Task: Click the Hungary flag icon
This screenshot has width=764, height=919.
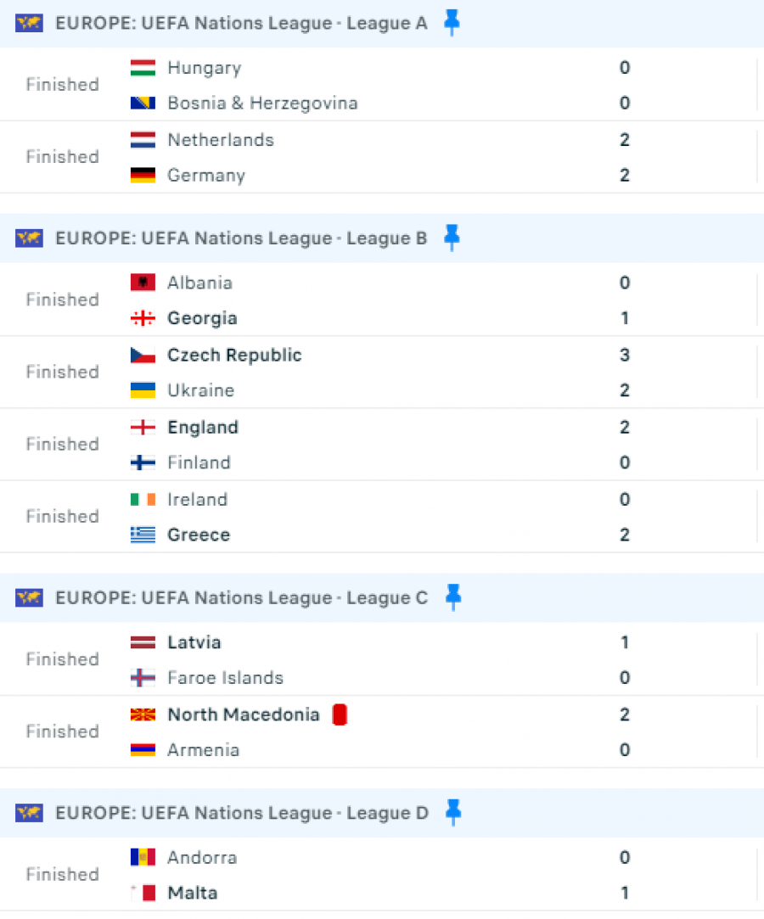Action: [x=143, y=68]
